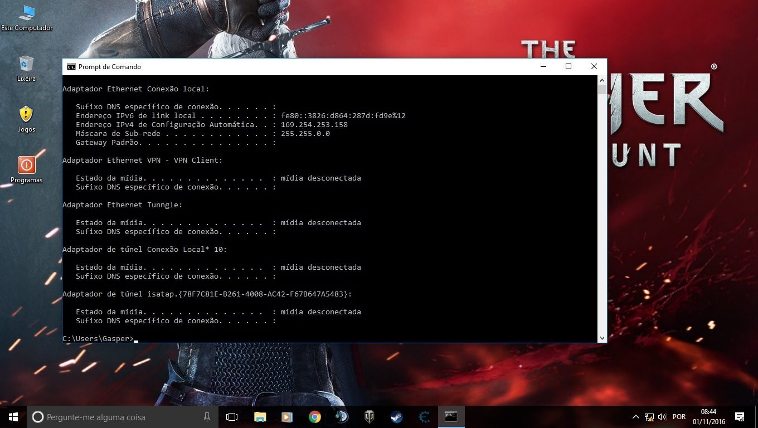This screenshot has width=758, height=428.
Task: Click the subnet mask 255.255.0.0
Action: (x=305, y=134)
